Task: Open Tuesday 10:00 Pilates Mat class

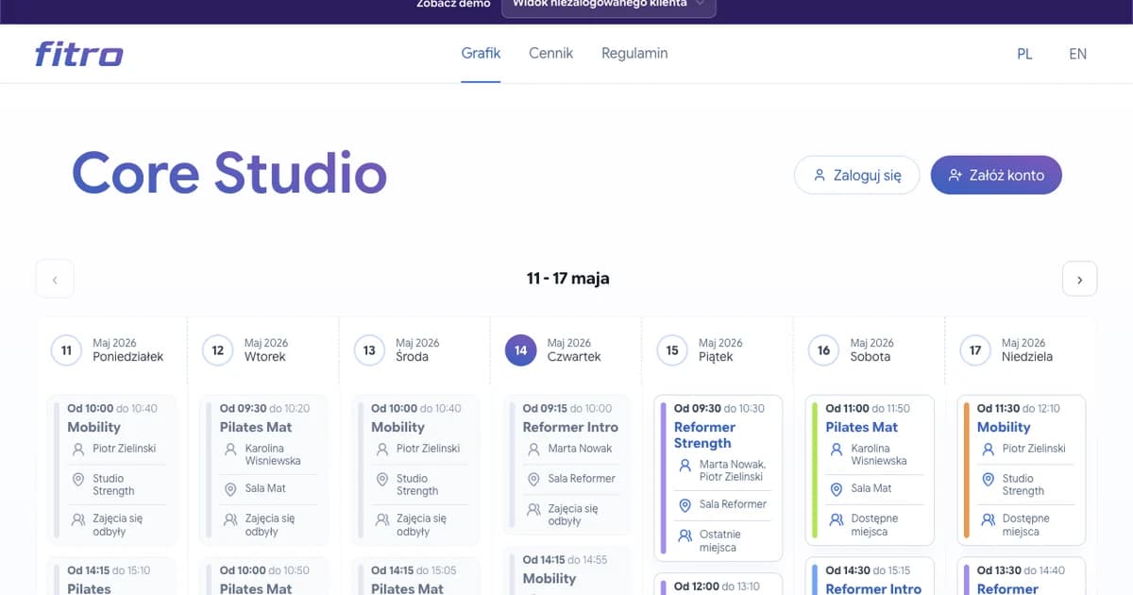Action: click(263, 576)
